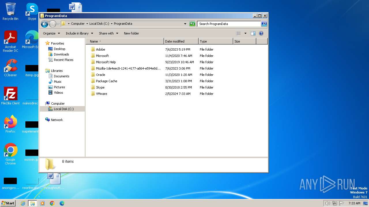The width and height of the screenshot is (369, 207).
Task: Show the preview pane
Action: [253, 33]
